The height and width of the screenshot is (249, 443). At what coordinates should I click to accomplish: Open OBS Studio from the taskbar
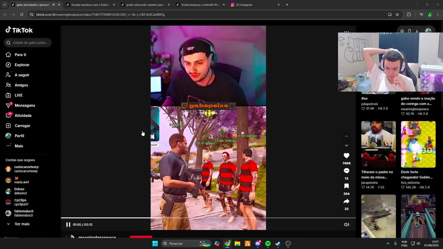(288, 243)
